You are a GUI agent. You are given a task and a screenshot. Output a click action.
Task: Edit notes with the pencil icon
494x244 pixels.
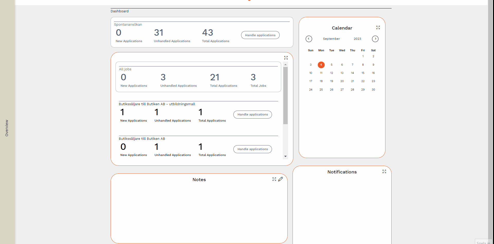coord(280,179)
